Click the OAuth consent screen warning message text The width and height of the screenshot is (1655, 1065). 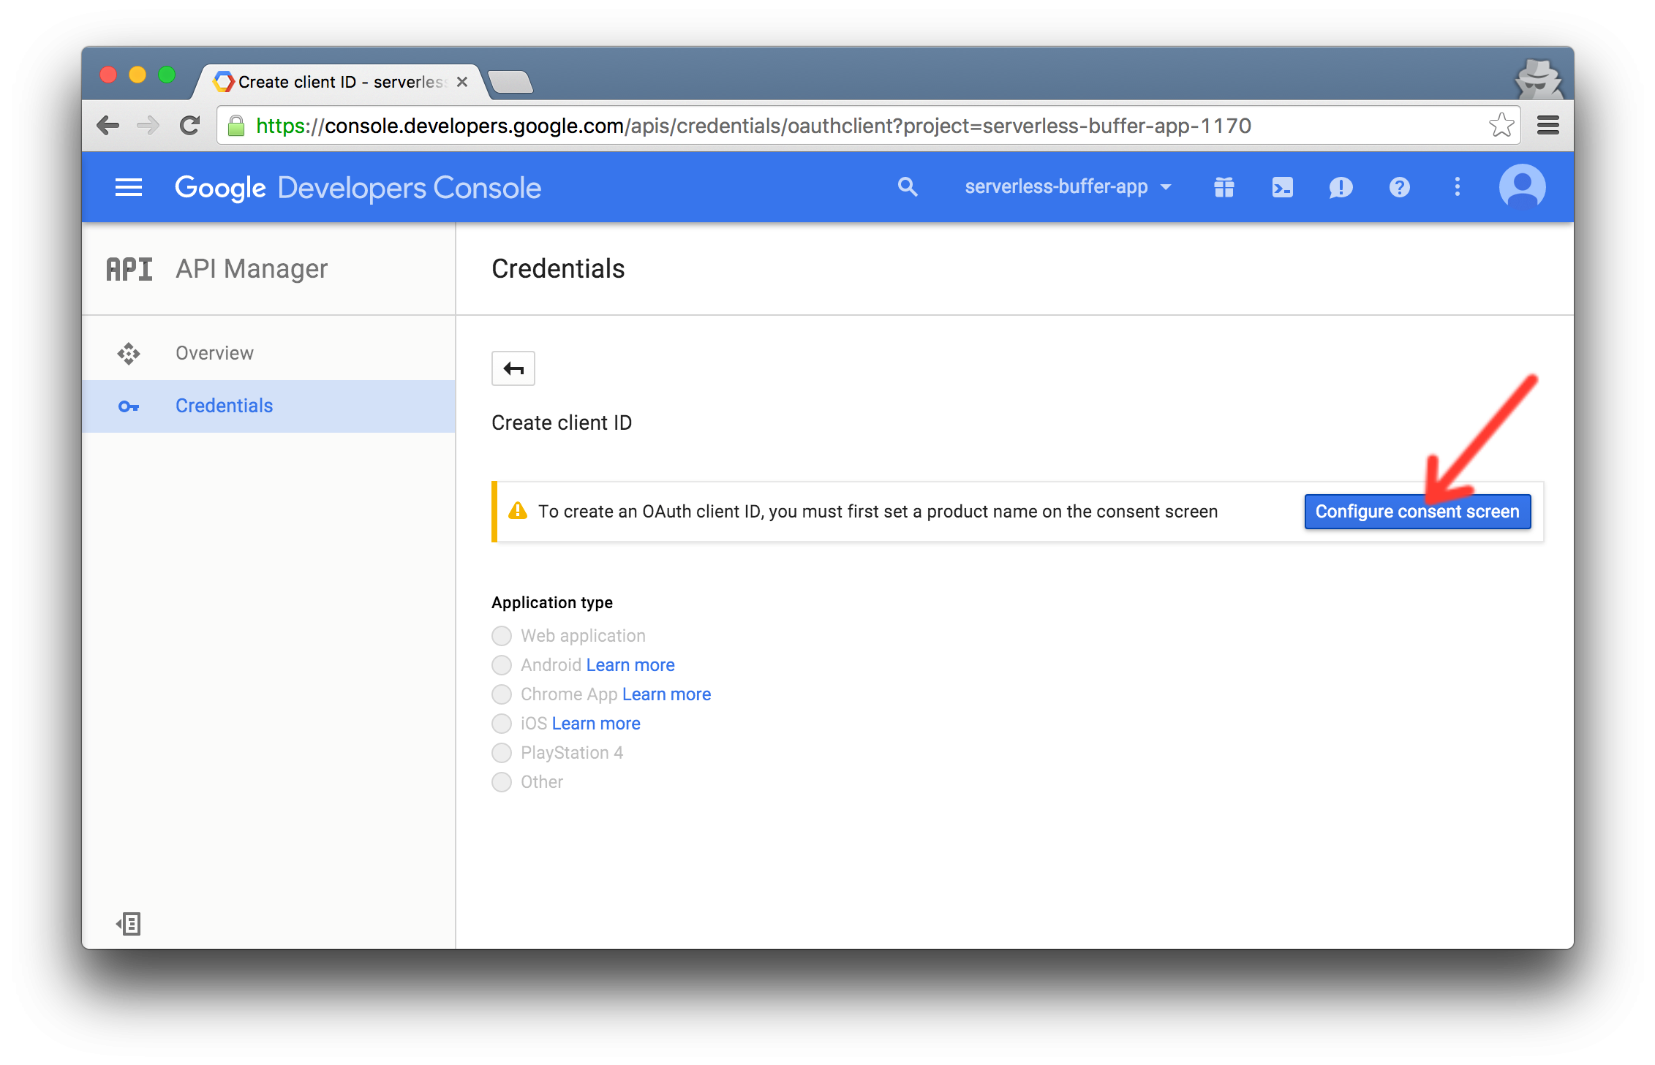click(x=878, y=512)
